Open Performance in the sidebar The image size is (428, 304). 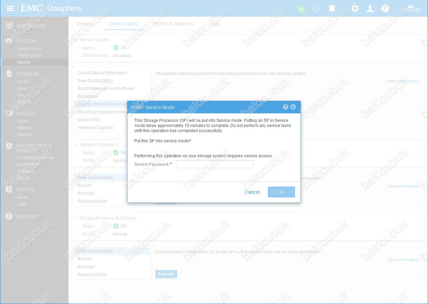pos(29,55)
